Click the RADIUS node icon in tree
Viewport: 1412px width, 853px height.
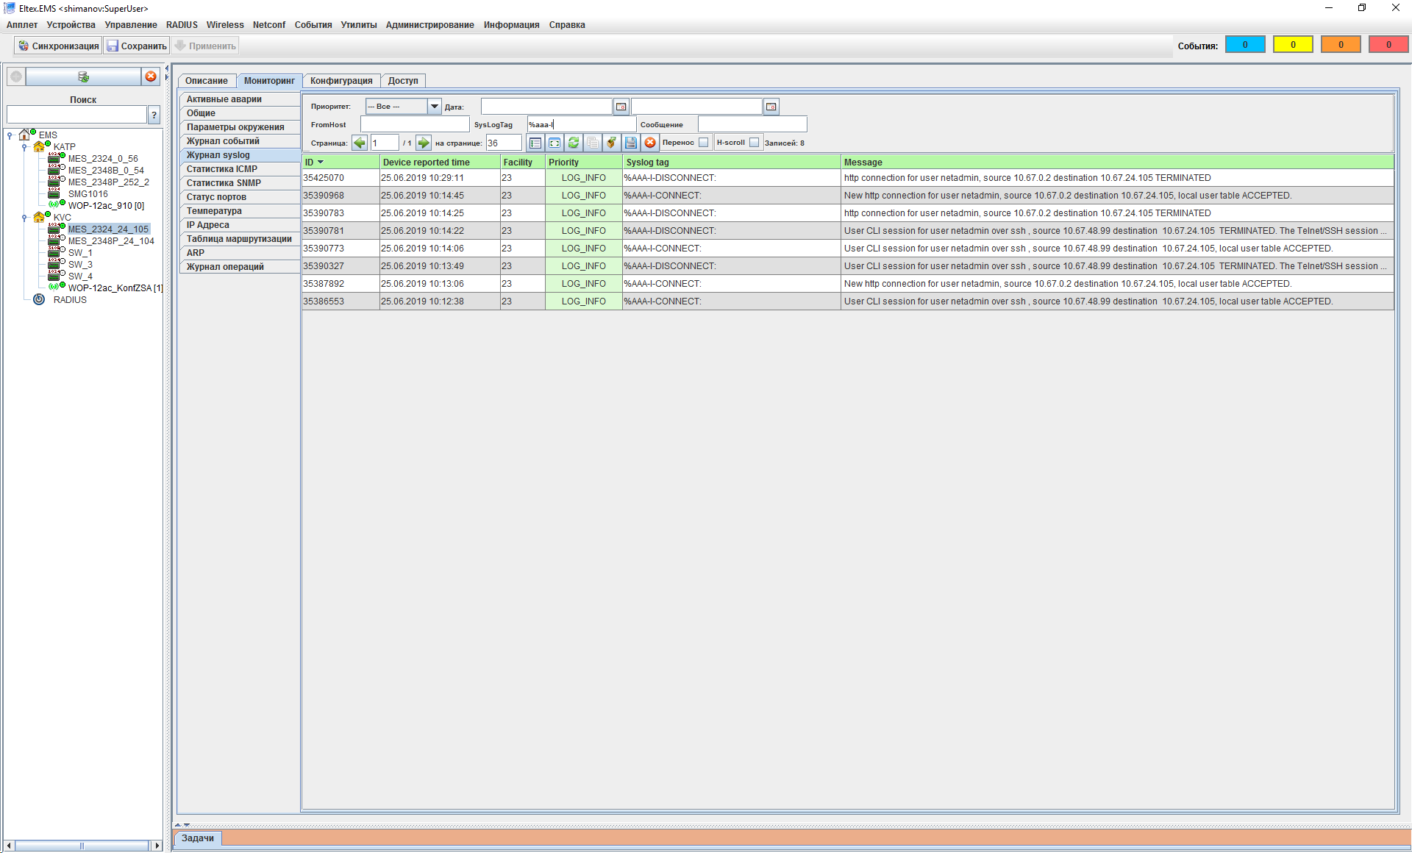[39, 299]
